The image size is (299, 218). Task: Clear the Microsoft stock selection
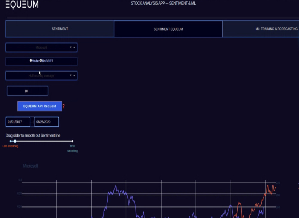tap(71, 47)
